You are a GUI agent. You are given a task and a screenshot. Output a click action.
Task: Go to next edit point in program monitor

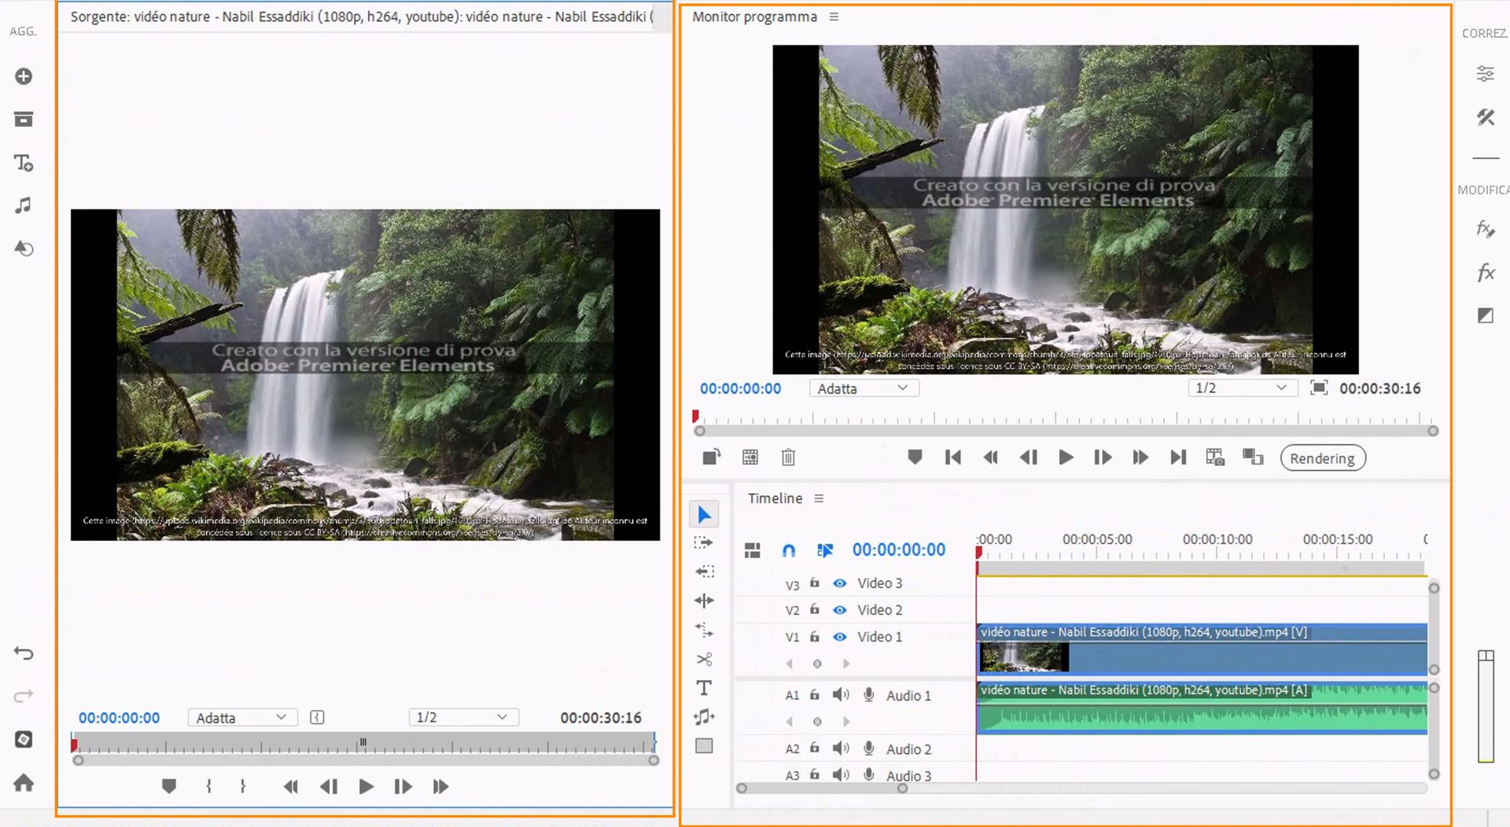(x=1177, y=458)
